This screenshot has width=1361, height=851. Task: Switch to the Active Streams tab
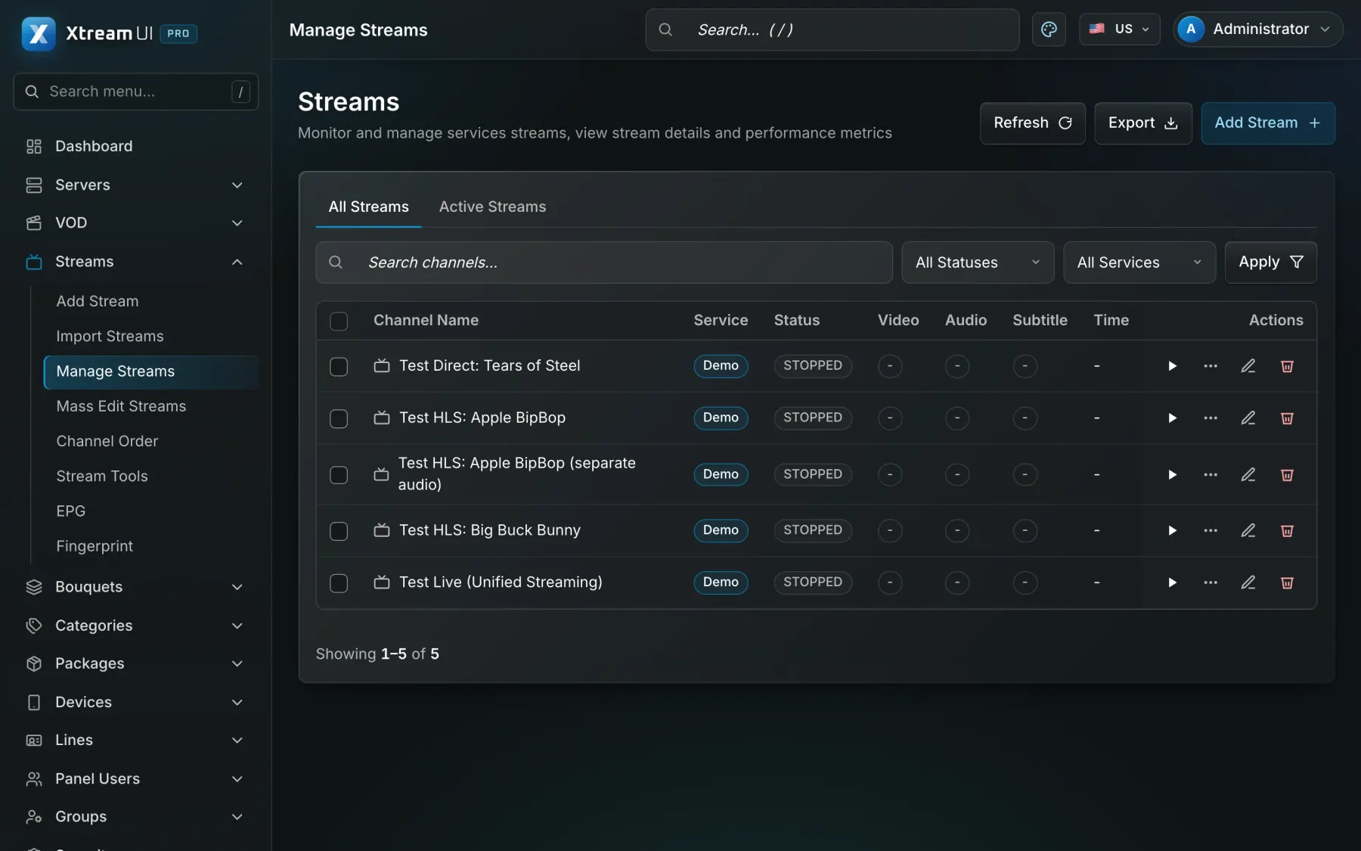click(492, 207)
